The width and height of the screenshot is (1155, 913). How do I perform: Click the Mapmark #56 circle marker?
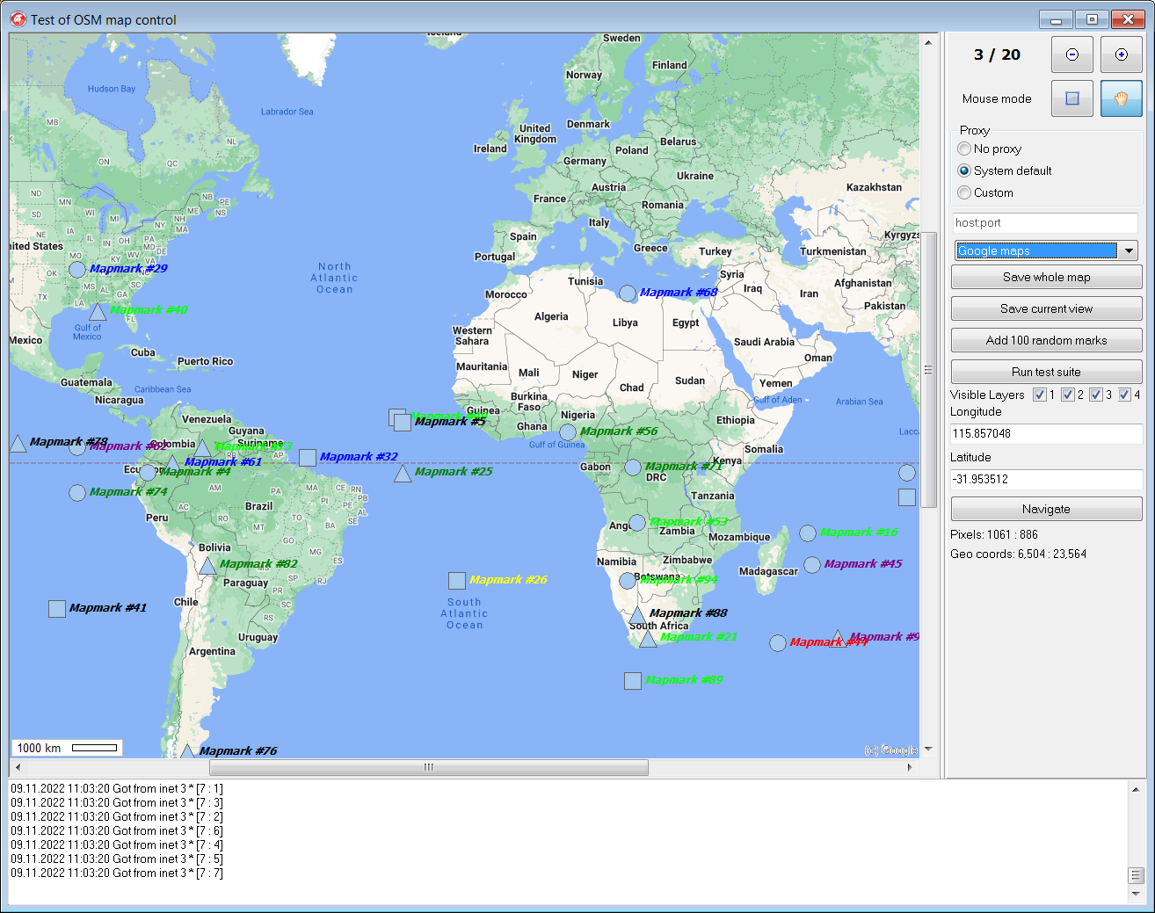coord(568,432)
